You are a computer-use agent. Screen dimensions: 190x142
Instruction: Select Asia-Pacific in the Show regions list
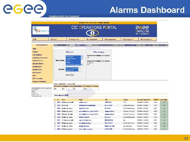click(73, 57)
